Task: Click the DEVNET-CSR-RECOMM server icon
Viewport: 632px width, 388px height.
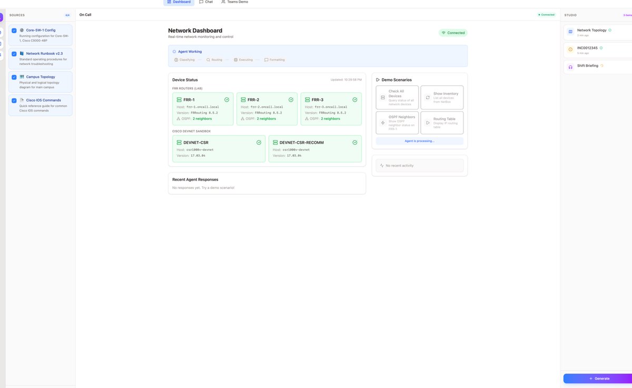Action: click(275, 142)
